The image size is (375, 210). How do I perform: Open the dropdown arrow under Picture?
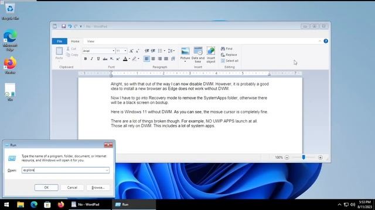coord(185,62)
